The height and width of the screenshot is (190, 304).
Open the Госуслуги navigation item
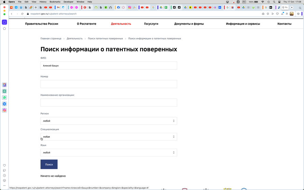tap(151, 24)
